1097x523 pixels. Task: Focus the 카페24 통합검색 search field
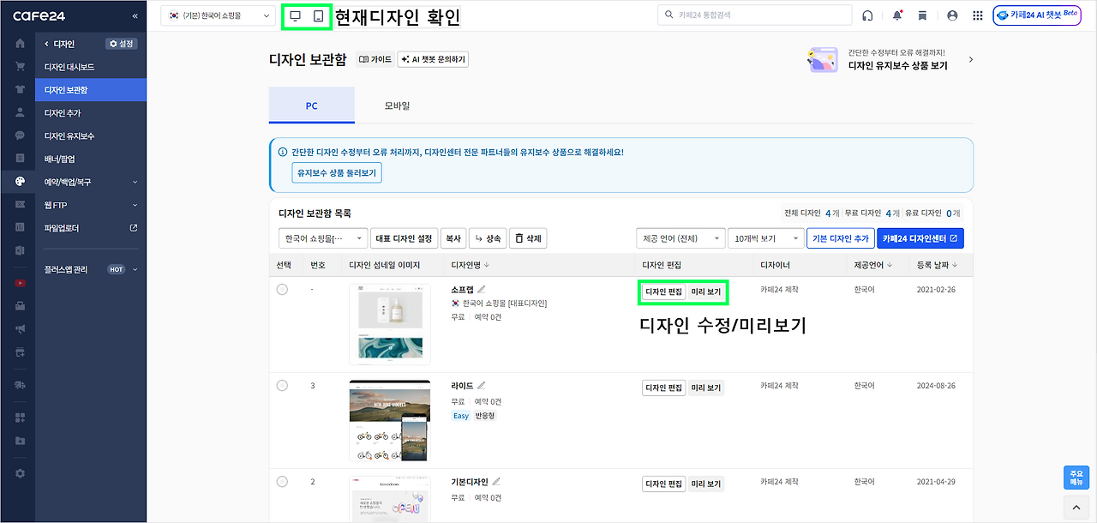(x=754, y=15)
